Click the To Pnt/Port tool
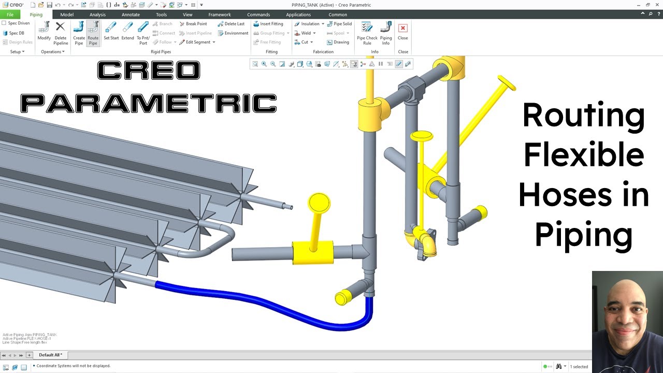663x373 pixels. [143, 33]
